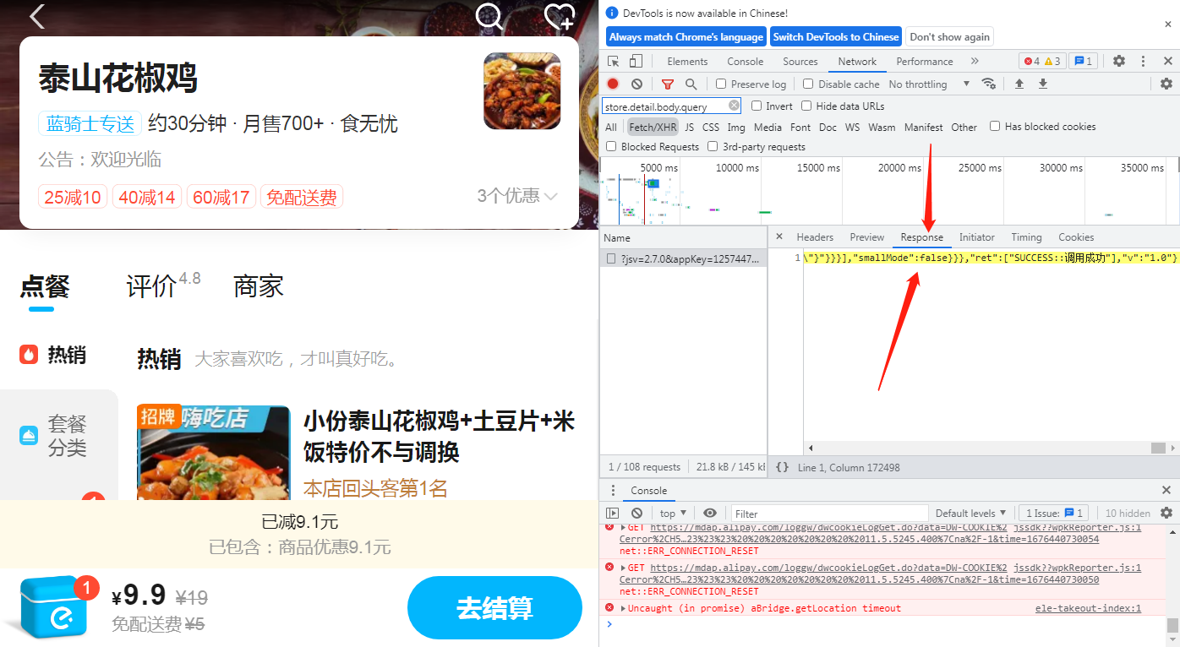Enable the Preserve log checkbox
Screen dimensions: 1180x647
(x=721, y=84)
